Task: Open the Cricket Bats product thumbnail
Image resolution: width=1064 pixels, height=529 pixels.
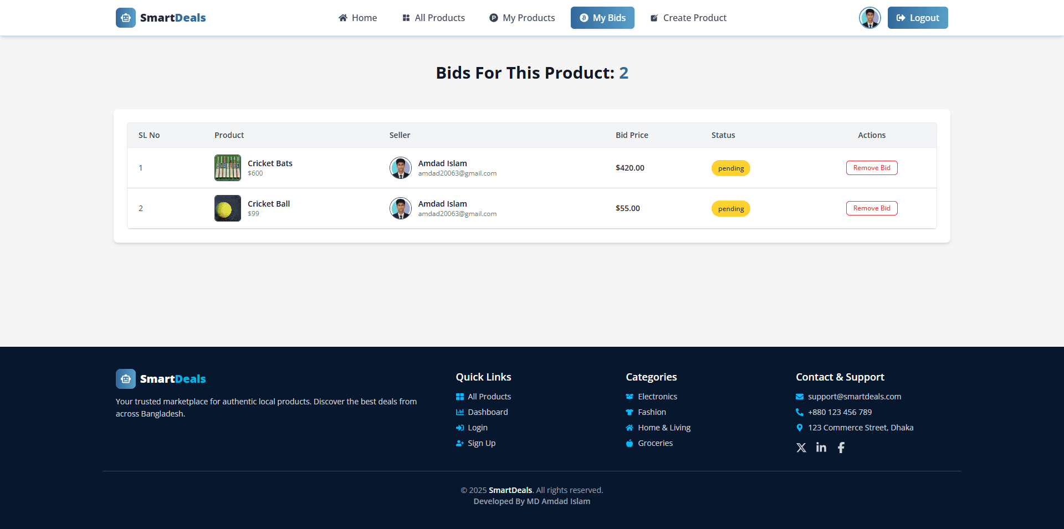Action: (x=228, y=168)
